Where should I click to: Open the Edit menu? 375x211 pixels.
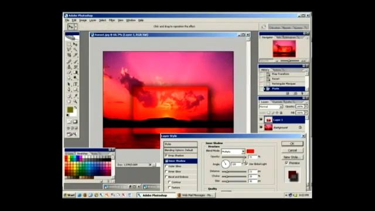(74, 21)
